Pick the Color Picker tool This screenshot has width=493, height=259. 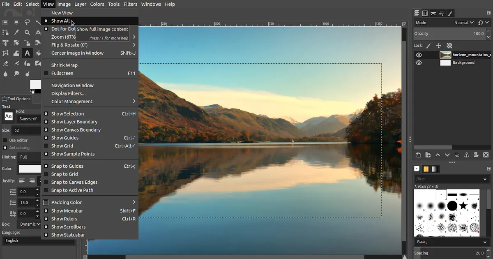point(16,32)
